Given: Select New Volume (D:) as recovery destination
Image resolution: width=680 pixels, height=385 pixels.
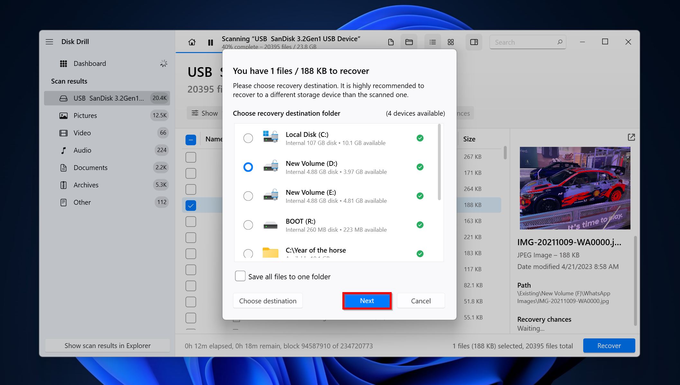Looking at the screenshot, I should click(x=248, y=166).
